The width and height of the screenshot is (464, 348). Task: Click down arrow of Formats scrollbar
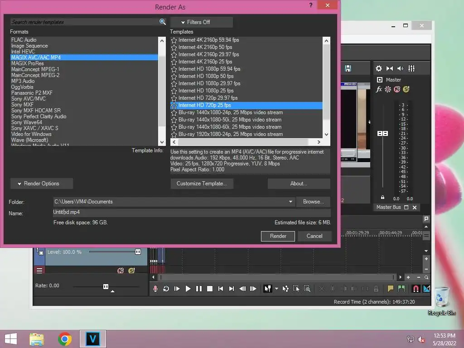click(x=162, y=142)
